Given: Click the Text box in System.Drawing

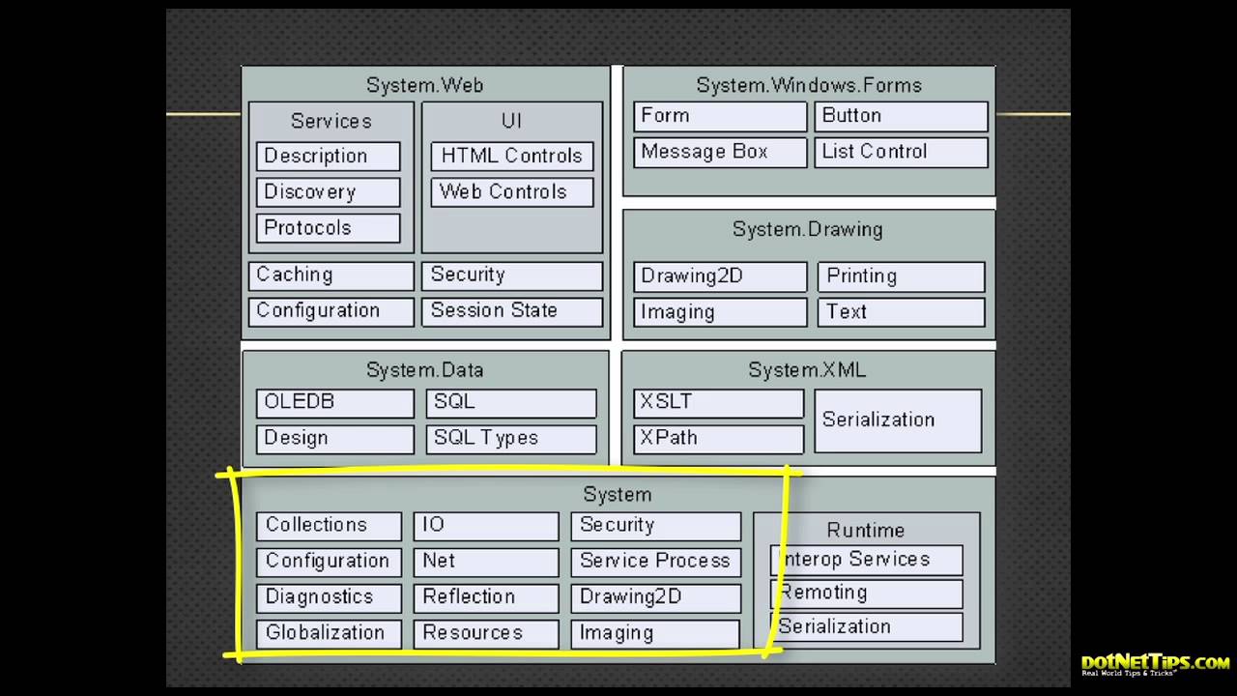Looking at the screenshot, I should (902, 312).
